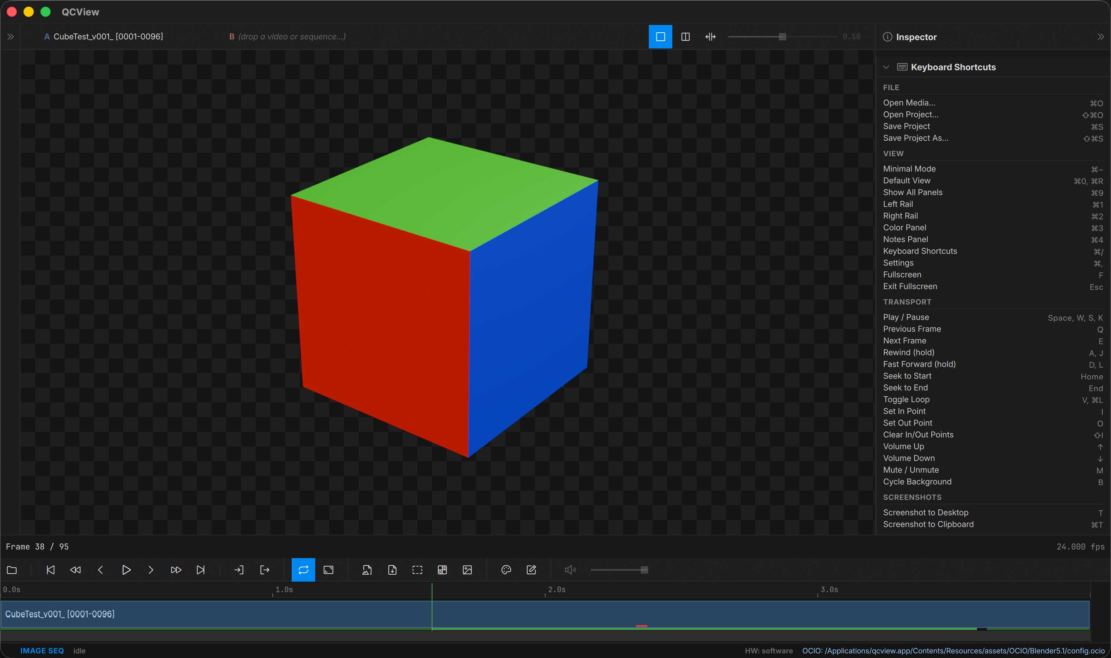This screenshot has height=658, width=1111.
Task: Click the OCIO config path in status bar
Action: 953,651
